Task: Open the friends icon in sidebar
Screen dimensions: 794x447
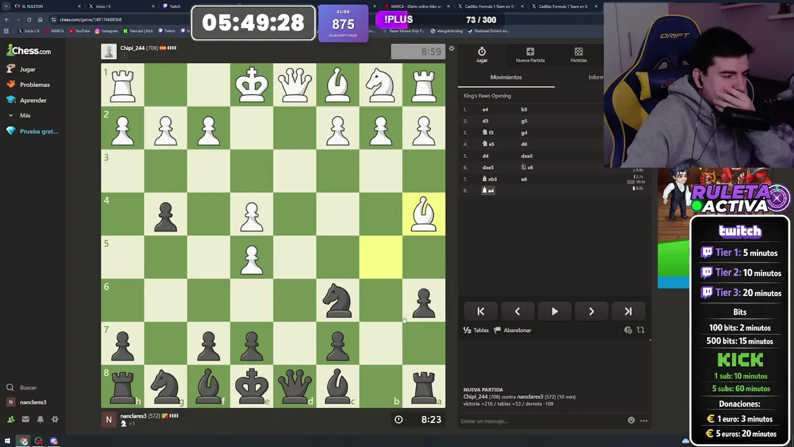Action: coord(11,420)
